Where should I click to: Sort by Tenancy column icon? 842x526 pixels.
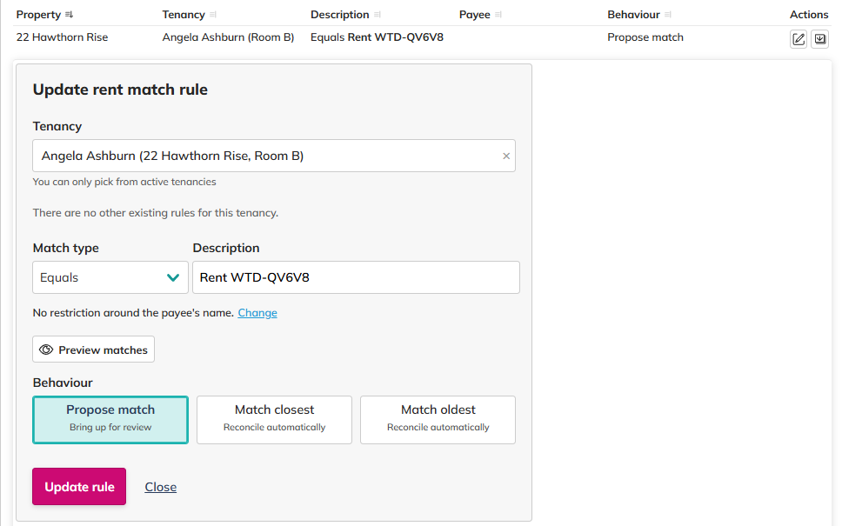213,15
